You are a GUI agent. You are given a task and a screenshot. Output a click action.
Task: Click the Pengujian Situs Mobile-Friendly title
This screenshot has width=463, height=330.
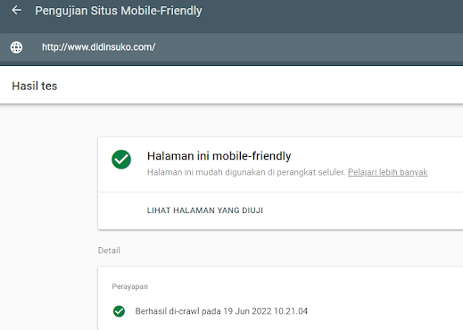pos(119,11)
